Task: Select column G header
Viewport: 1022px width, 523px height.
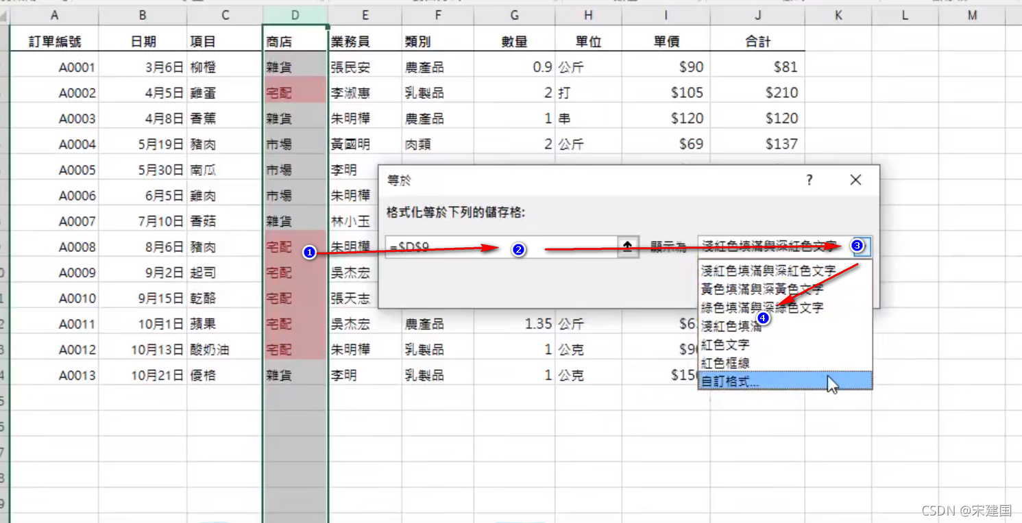Action: (x=514, y=15)
